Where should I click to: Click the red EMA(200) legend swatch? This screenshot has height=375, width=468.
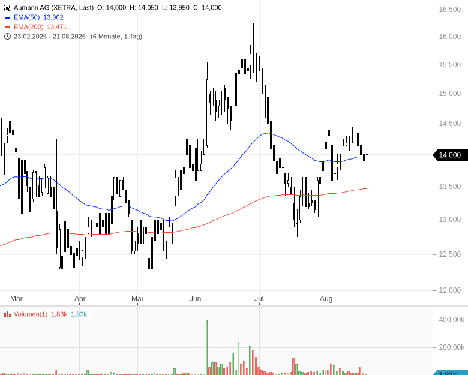[x=7, y=27]
